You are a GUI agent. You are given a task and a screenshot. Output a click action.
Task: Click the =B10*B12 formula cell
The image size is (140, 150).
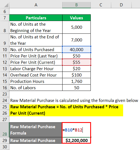(76, 130)
